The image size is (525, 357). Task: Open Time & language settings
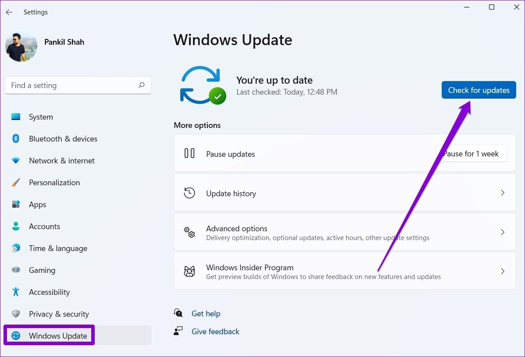tap(58, 248)
